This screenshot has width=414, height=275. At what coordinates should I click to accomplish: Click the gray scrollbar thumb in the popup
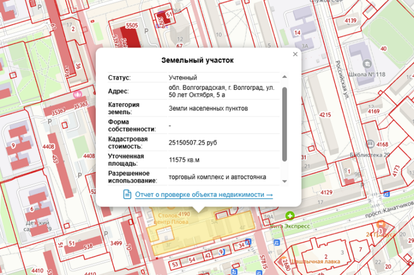[284, 124]
